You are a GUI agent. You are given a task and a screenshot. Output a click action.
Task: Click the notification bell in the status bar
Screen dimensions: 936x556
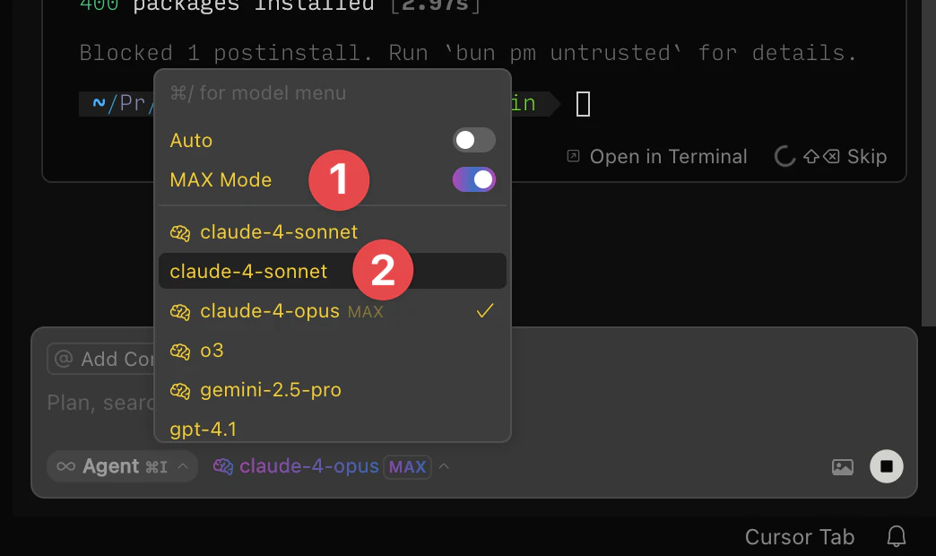coord(897,535)
